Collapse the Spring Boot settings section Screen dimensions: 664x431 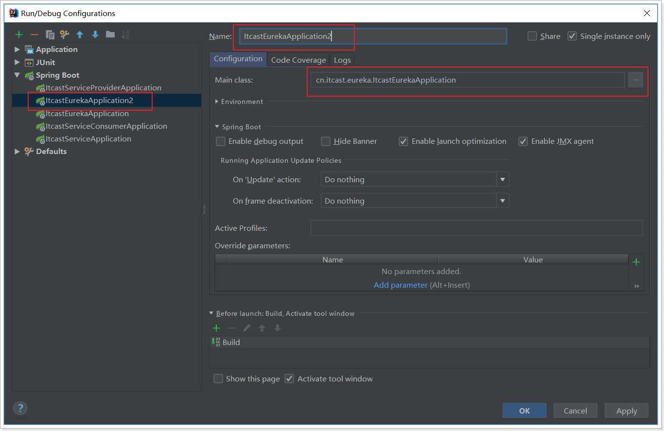click(x=217, y=127)
